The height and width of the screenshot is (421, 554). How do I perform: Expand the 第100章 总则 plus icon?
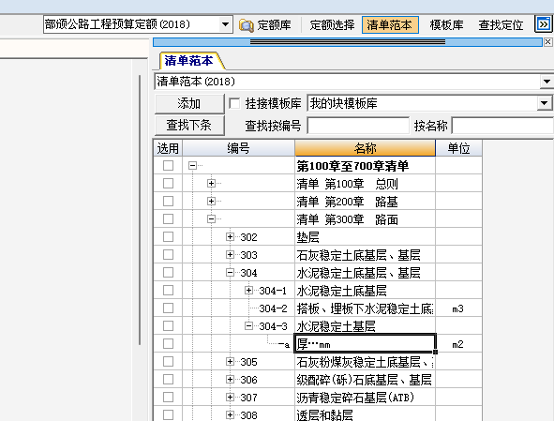pyautogui.click(x=211, y=184)
